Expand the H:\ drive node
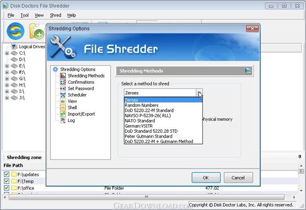This screenshot has height=210, width=306. pyautogui.click(x=7, y=85)
